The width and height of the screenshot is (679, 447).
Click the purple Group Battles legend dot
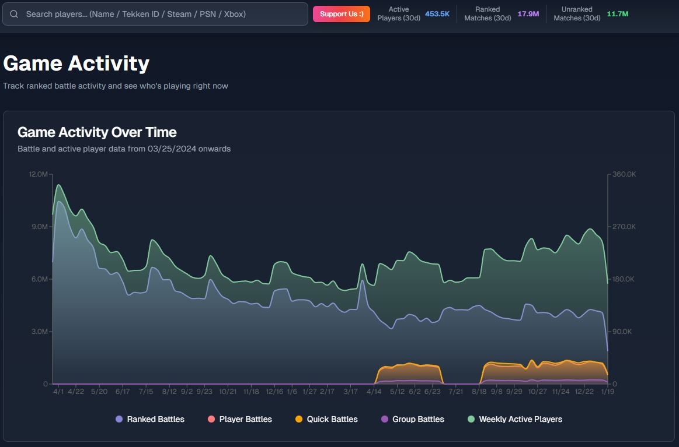coord(384,419)
